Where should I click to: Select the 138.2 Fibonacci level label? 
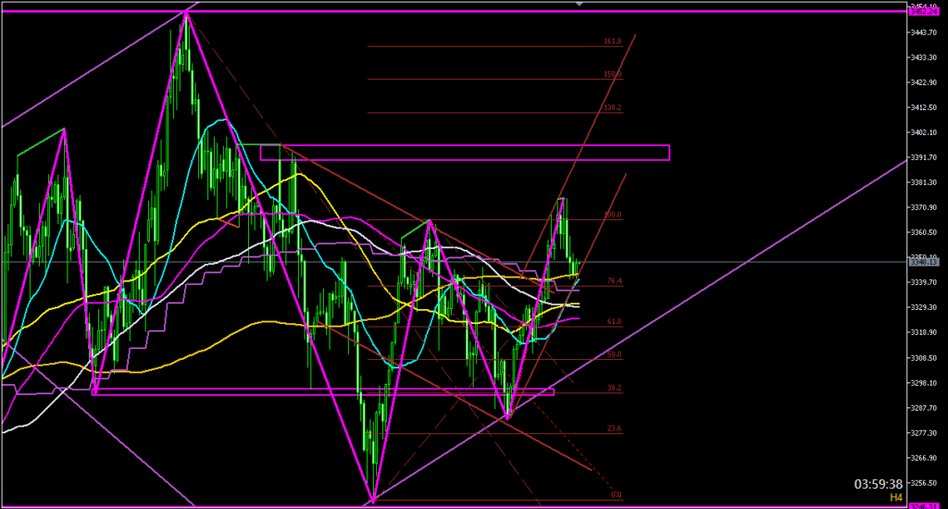click(613, 107)
